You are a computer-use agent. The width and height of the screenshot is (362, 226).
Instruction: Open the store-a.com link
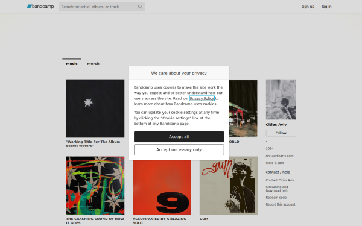tap(275, 163)
